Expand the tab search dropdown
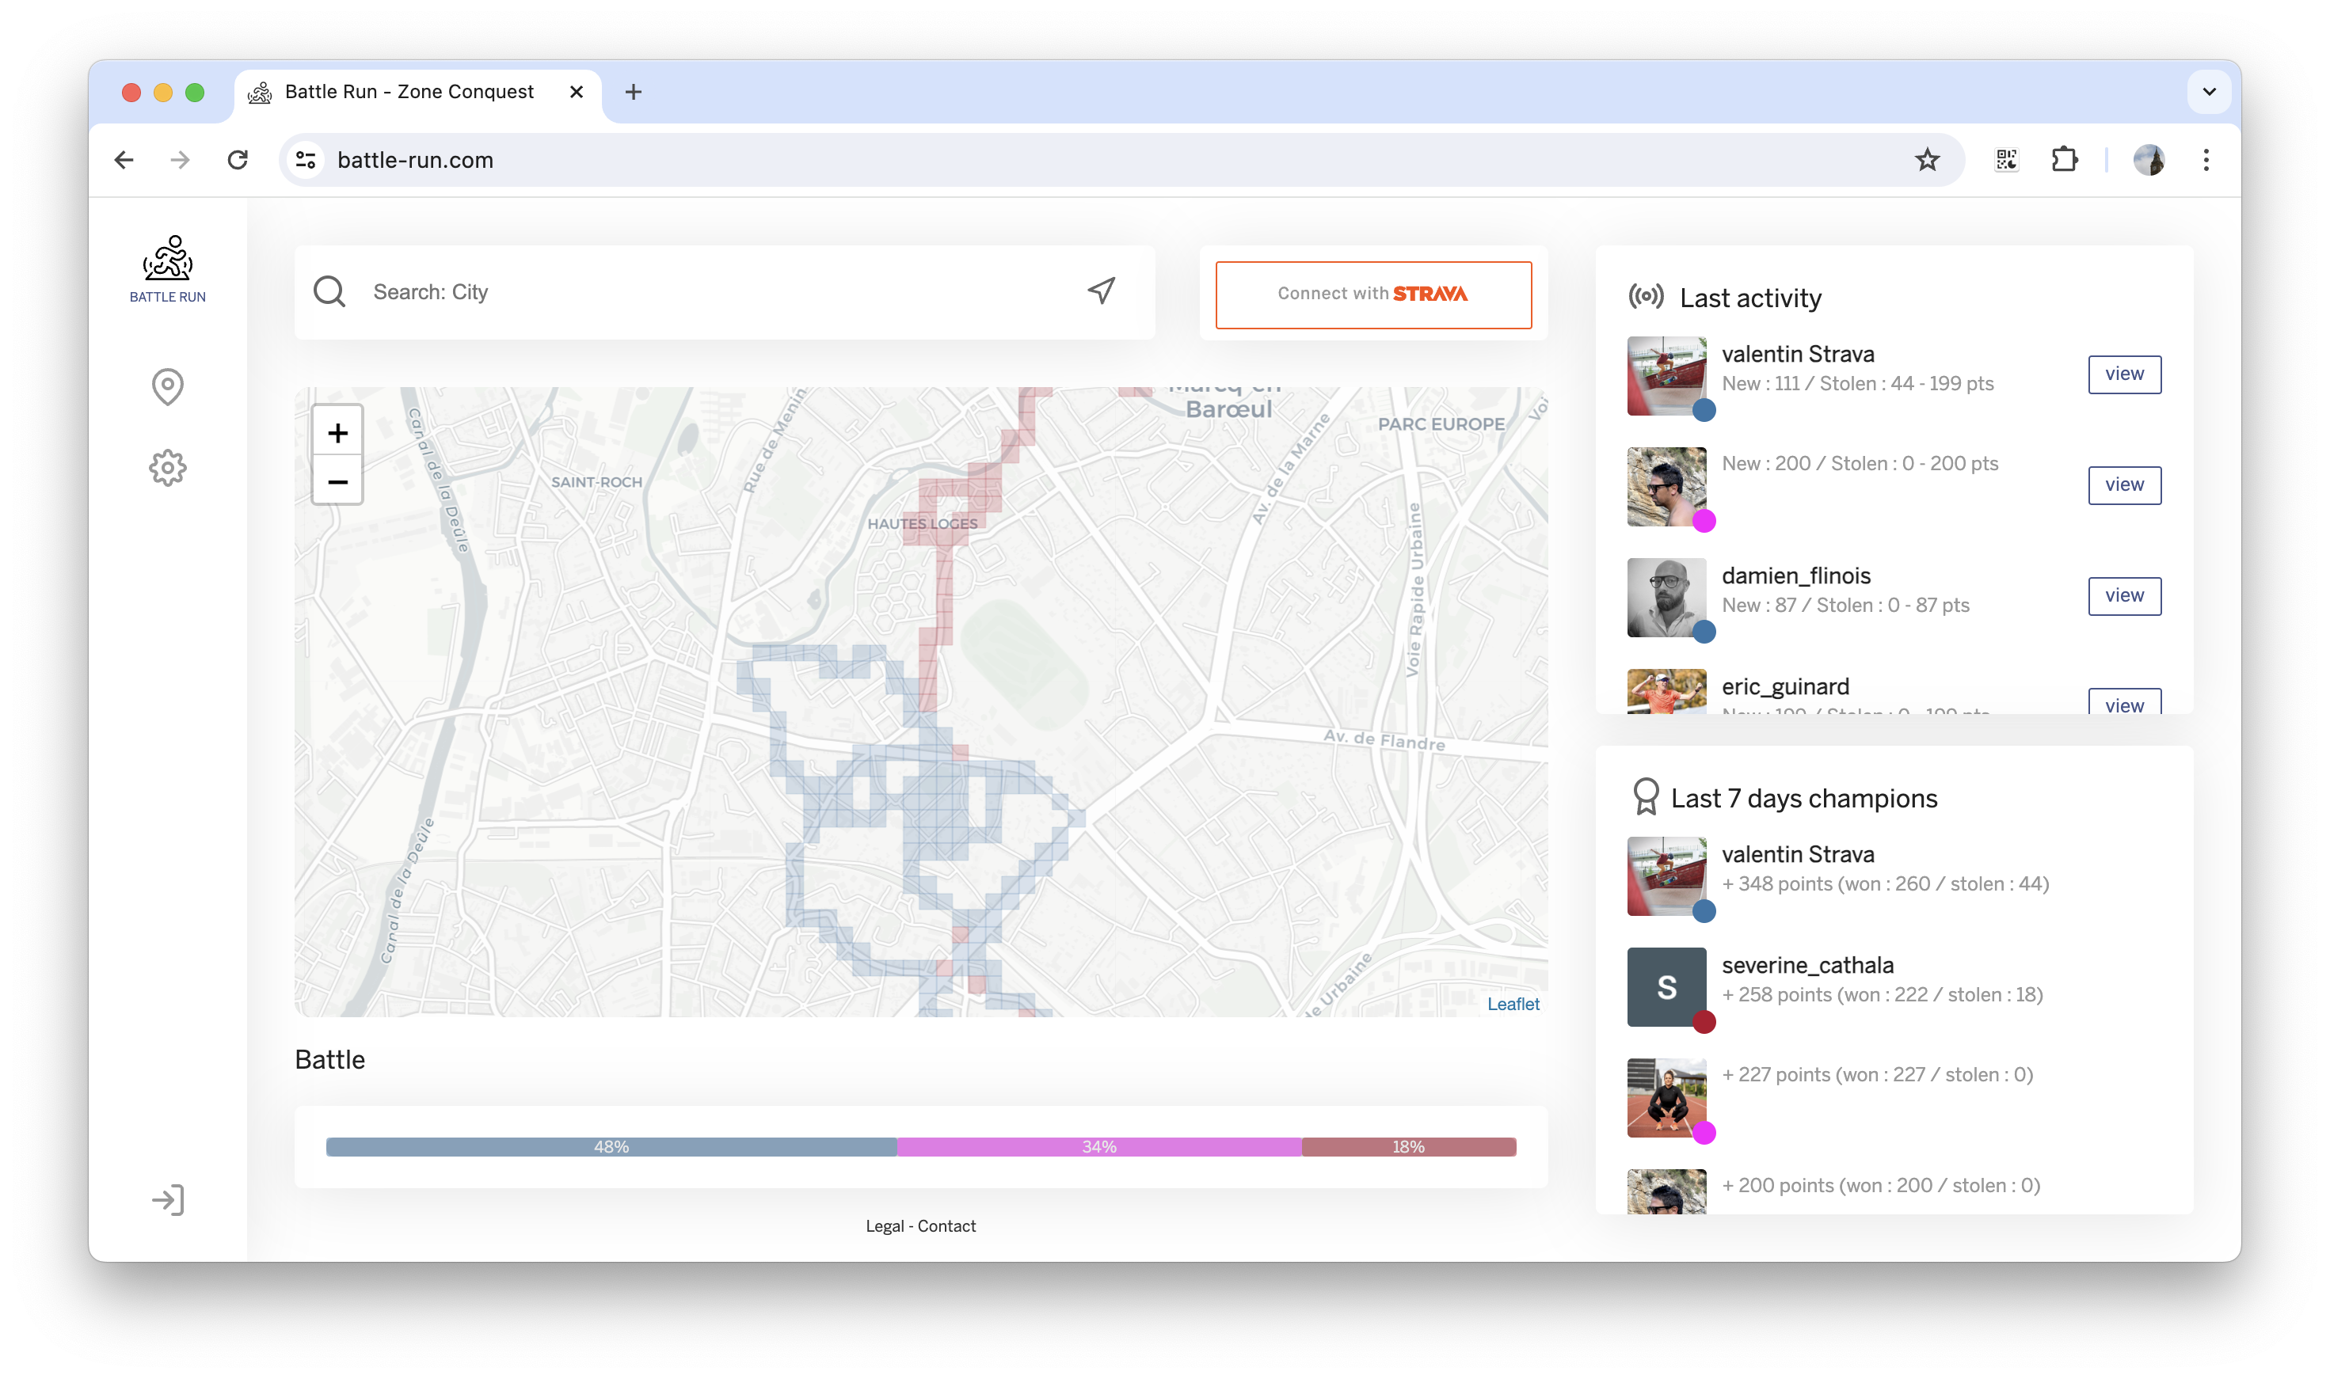2330x1379 pixels. pos(2209,92)
